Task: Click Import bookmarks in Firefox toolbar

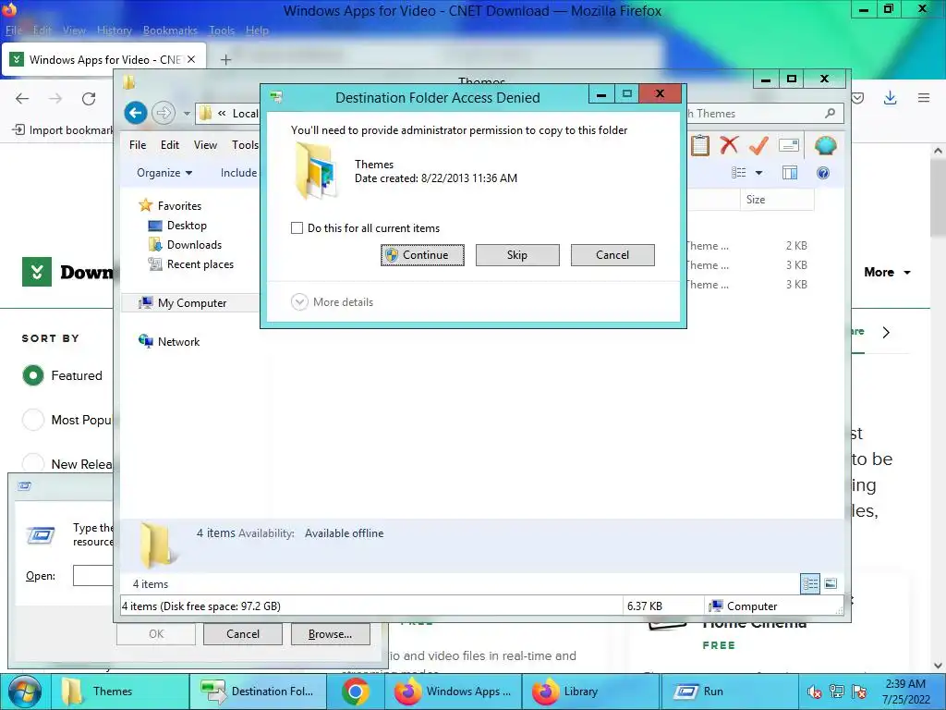Action: pos(64,129)
